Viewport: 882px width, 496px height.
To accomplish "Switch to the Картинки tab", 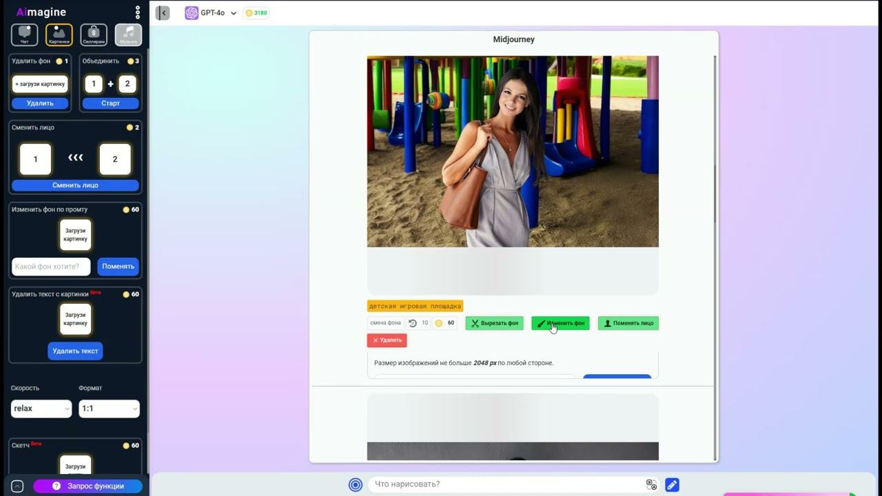I will click(59, 34).
